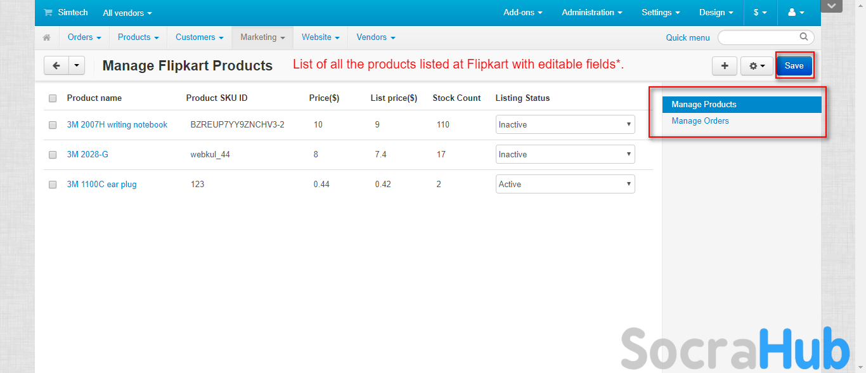This screenshot has height=373, width=866.
Task: Click the Simtech cart icon
Action: (48, 13)
